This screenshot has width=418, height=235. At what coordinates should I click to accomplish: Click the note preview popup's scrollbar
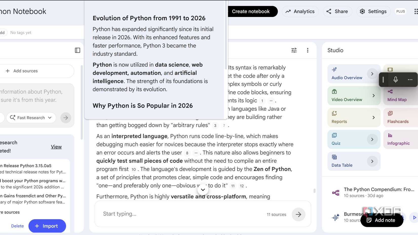tap(226, 35)
